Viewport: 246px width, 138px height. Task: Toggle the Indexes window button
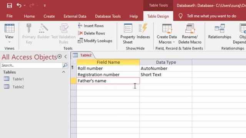click(143, 31)
